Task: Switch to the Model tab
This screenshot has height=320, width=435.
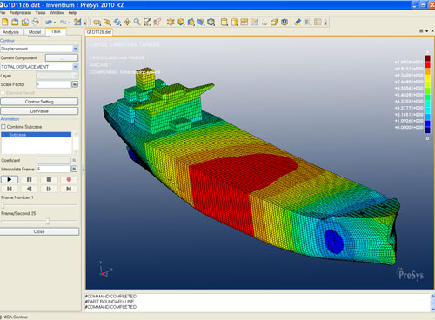Action: pyautogui.click(x=35, y=32)
